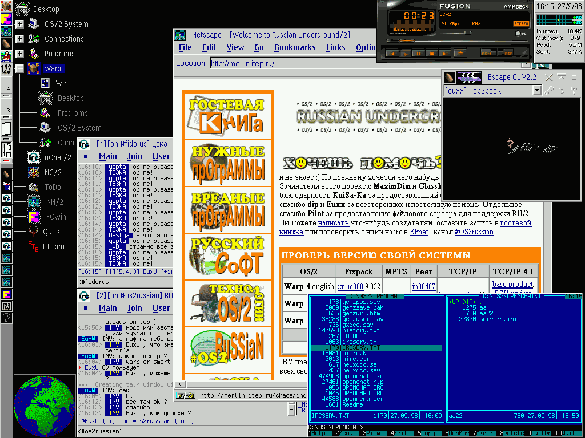Open the ip08407 Peer link

[x=423, y=286]
